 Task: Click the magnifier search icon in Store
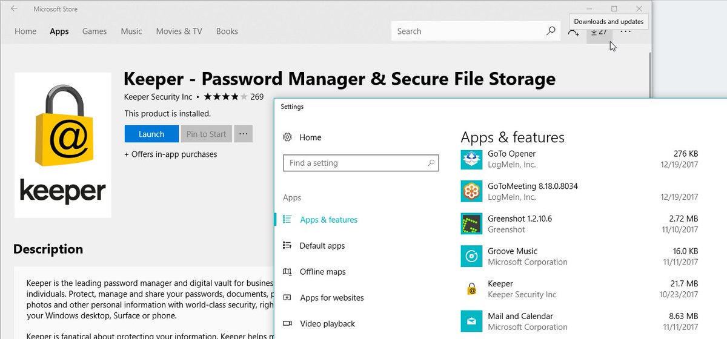(551, 31)
